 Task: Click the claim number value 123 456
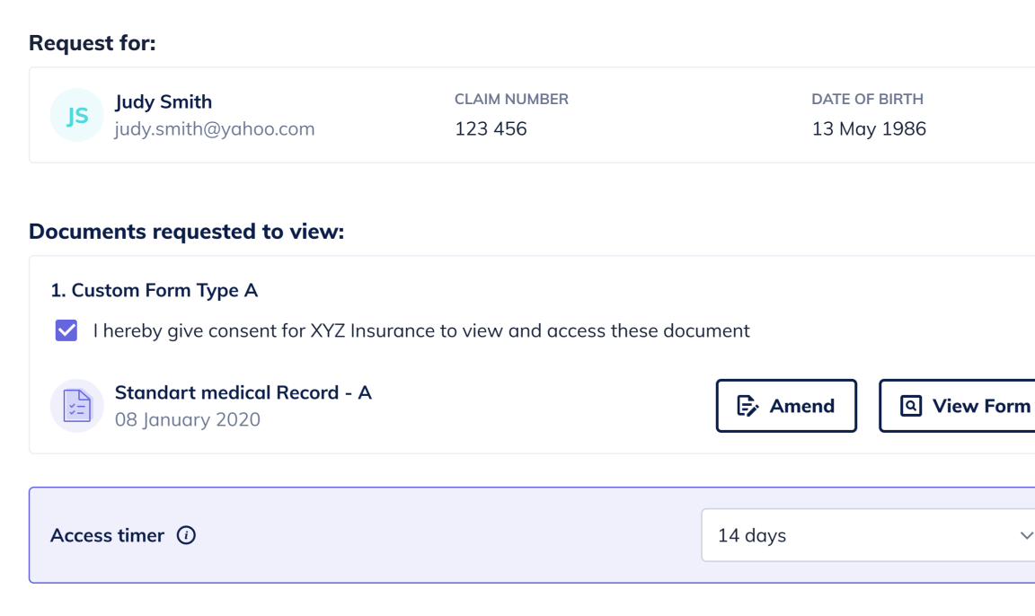[491, 128]
